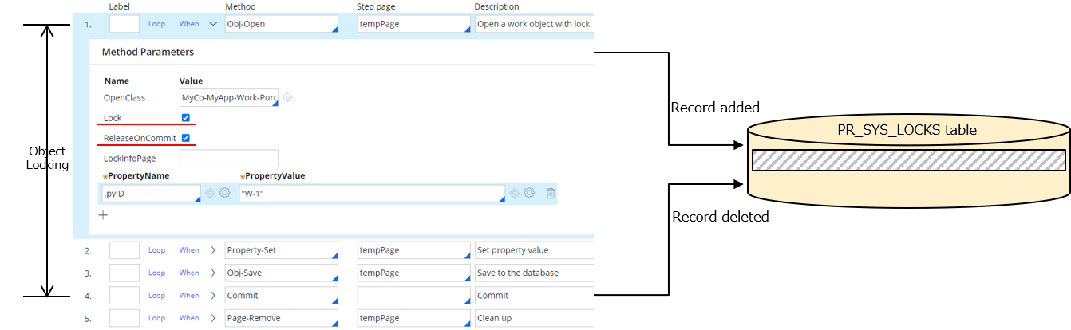Expand step 4 Commit chevron
The width and height of the screenshot is (1071, 330).
213,295
